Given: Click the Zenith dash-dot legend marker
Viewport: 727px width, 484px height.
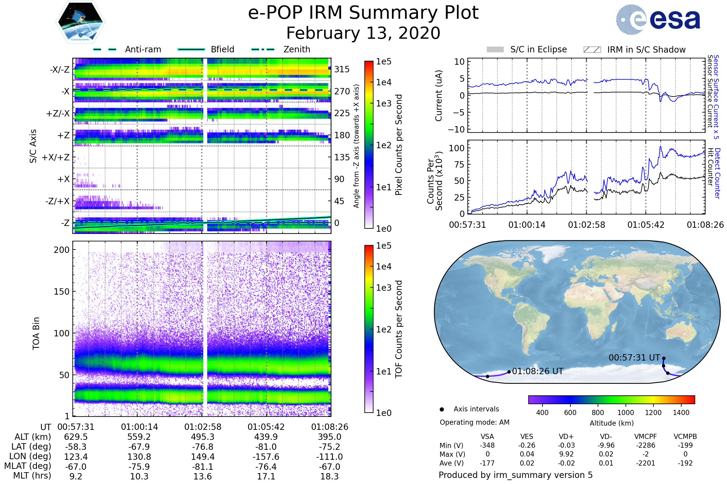Looking at the screenshot, I should (x=263, y=49).
